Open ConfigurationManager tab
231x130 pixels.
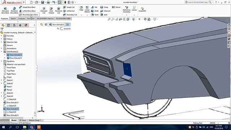point(14,25)
